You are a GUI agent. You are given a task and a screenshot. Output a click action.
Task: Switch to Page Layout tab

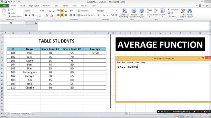click(34, 6)
